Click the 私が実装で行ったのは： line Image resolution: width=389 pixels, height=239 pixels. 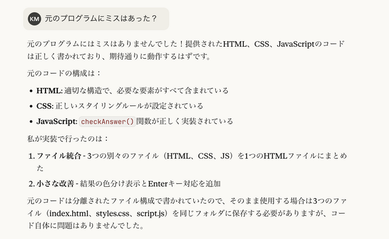pyautogui.click(x=67, y=139)
